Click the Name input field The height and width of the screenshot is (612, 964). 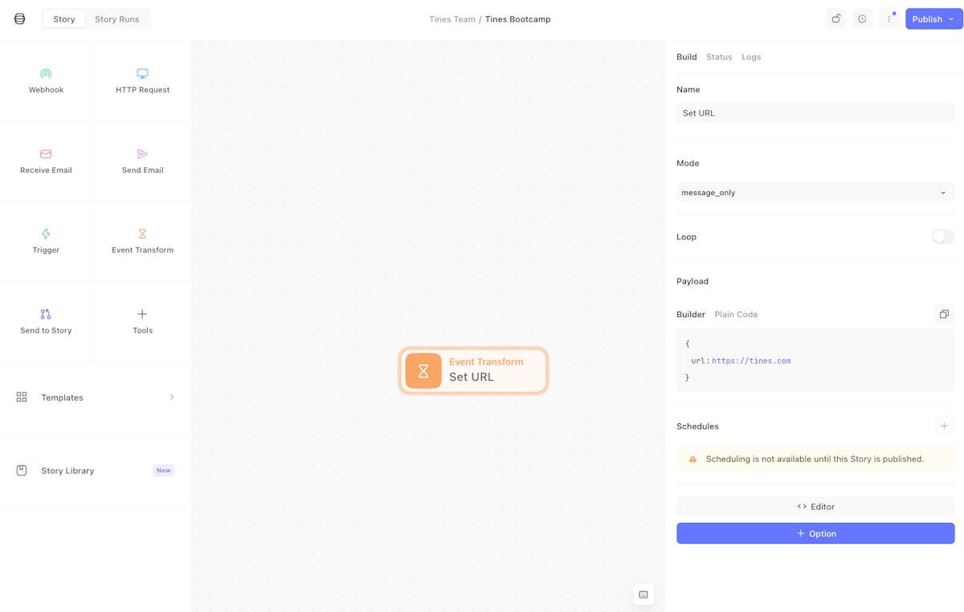point(815,113)
